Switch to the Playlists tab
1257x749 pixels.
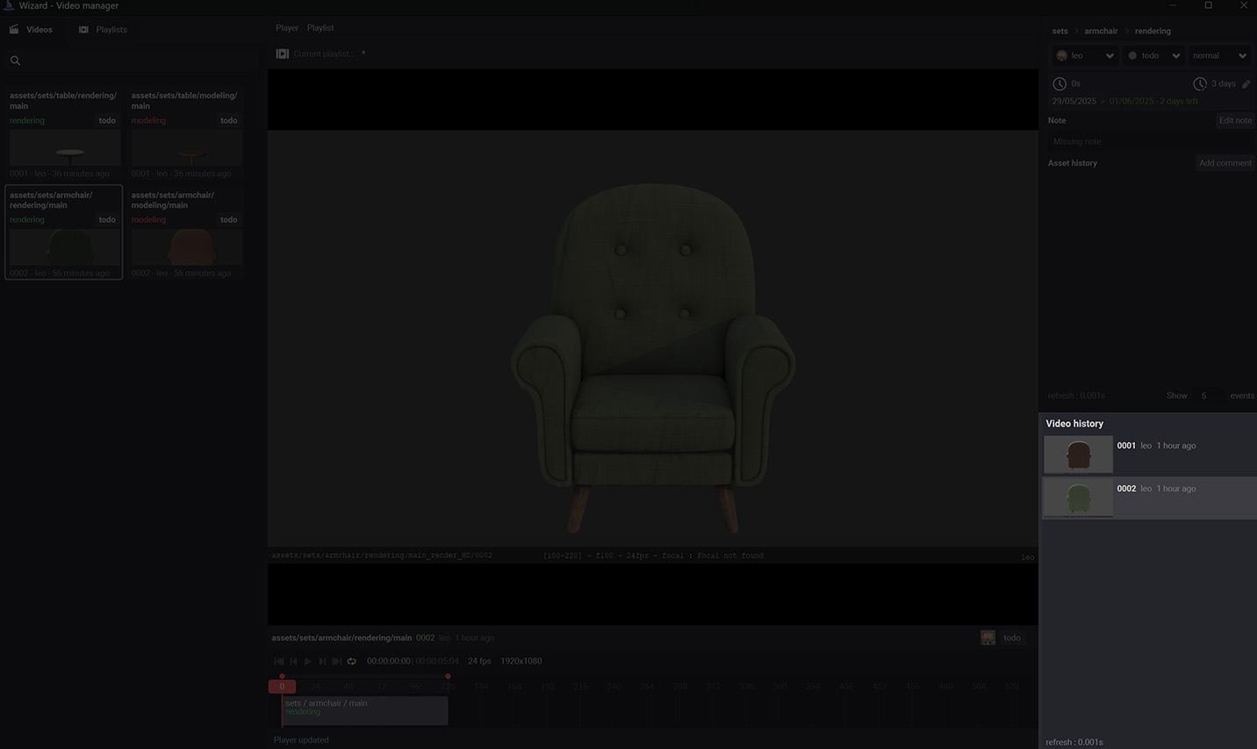tap(103, 30)
